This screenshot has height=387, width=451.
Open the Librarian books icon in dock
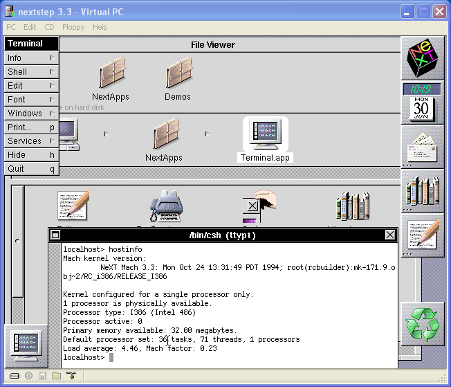(422, 191)
